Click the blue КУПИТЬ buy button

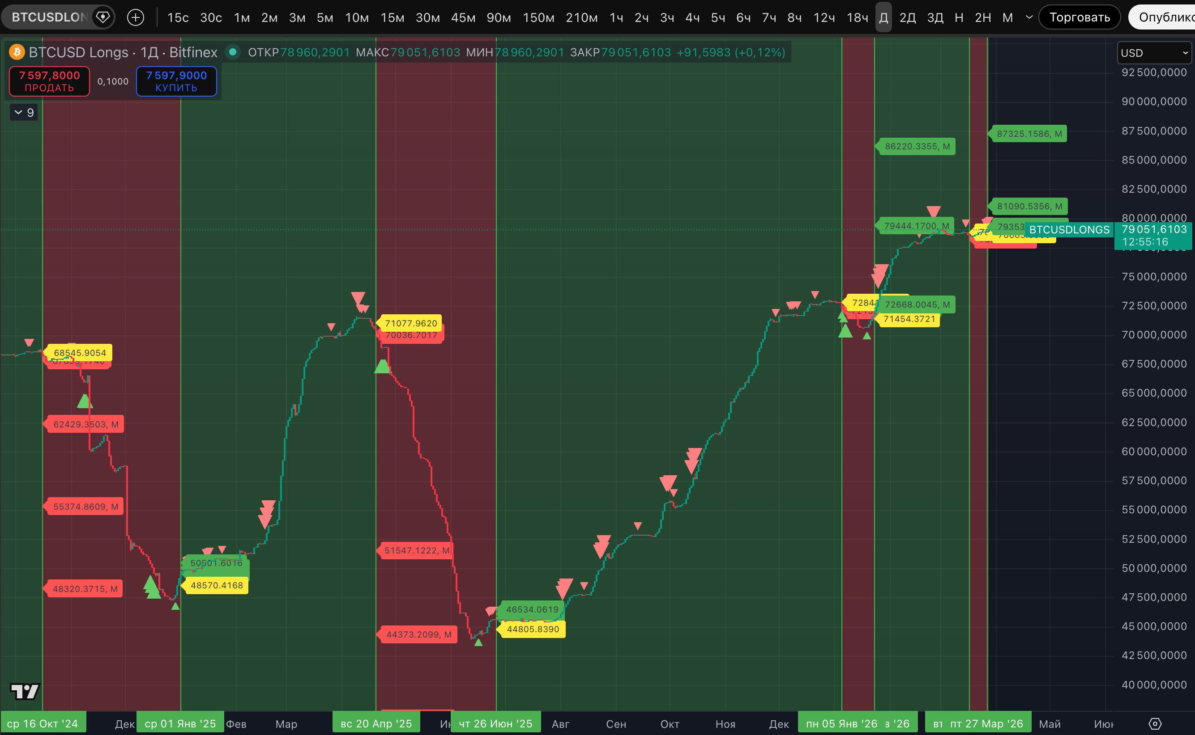pos(176,81)
